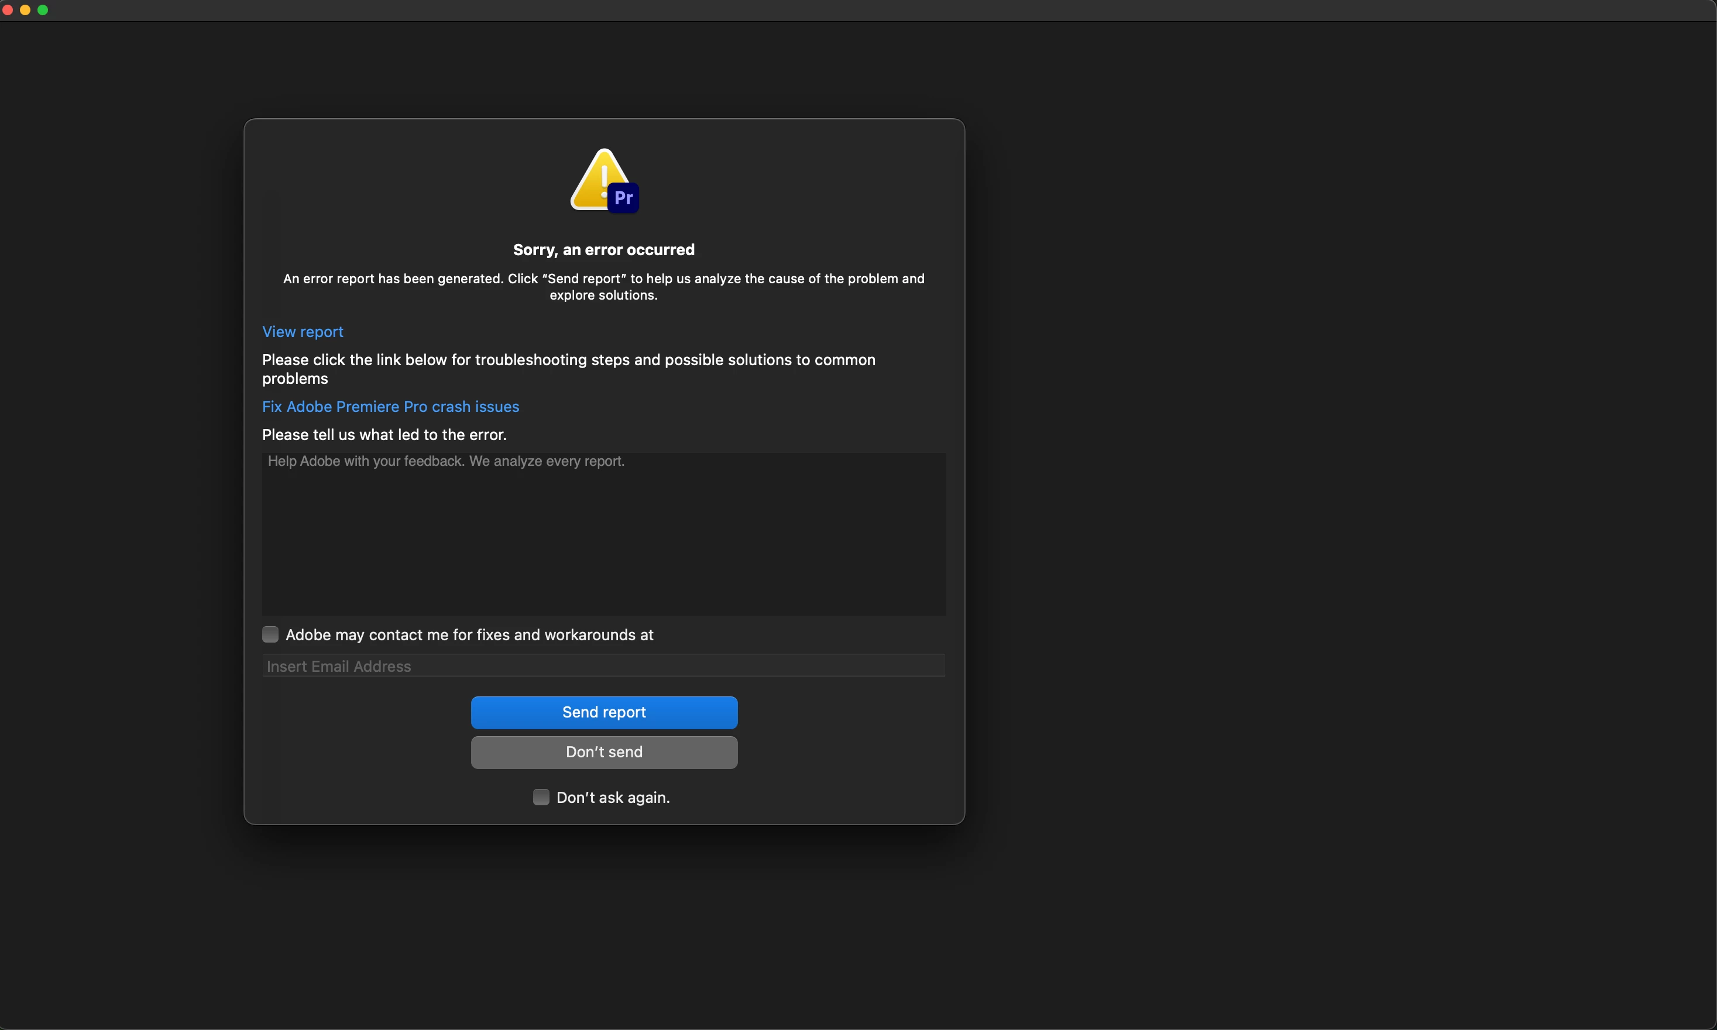Click the 'Sorry, an error occurred' heading
The image size is (1717, 1030).
[604, 250]
